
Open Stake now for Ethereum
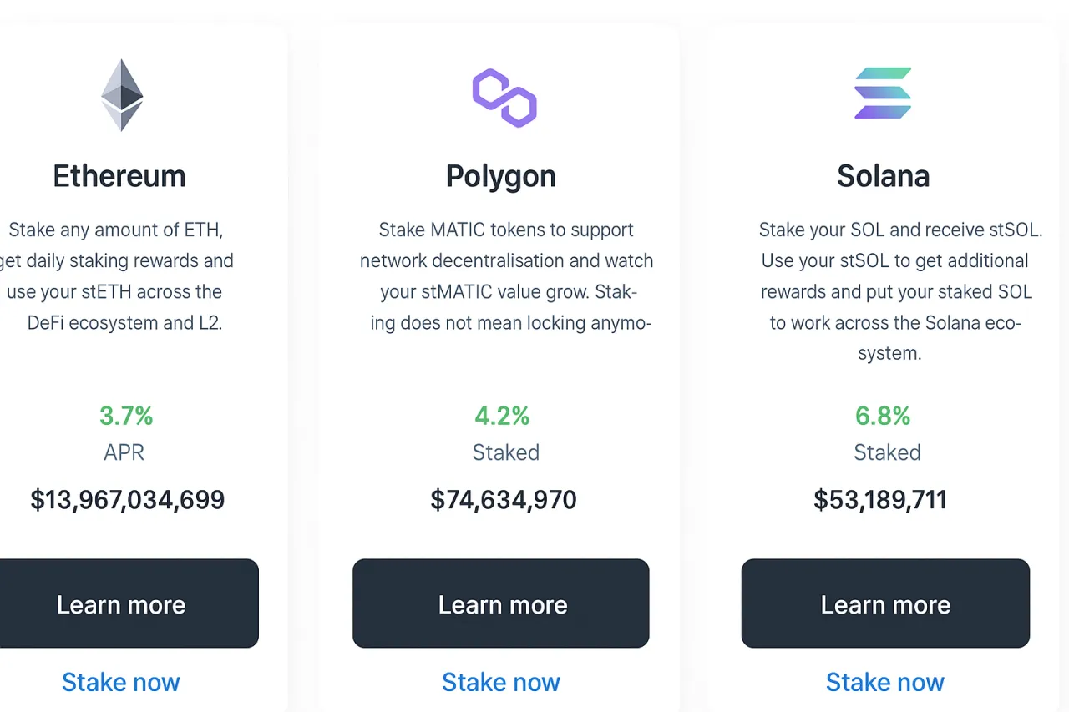[121, 682]
